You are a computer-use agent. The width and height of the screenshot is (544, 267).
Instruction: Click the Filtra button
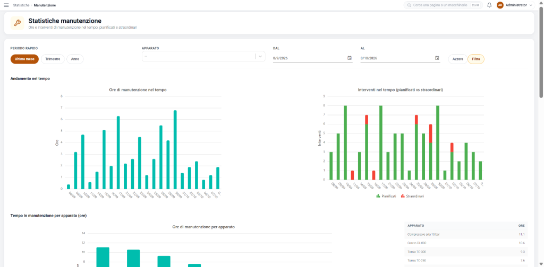tap(476, 59)
